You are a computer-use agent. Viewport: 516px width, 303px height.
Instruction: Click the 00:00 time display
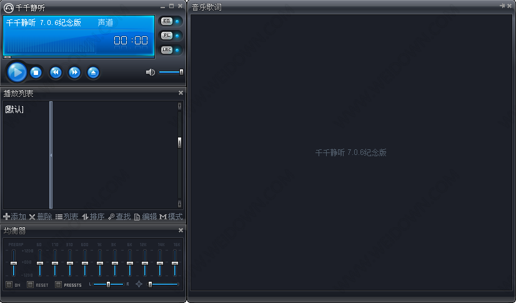(x=131, y=41)
